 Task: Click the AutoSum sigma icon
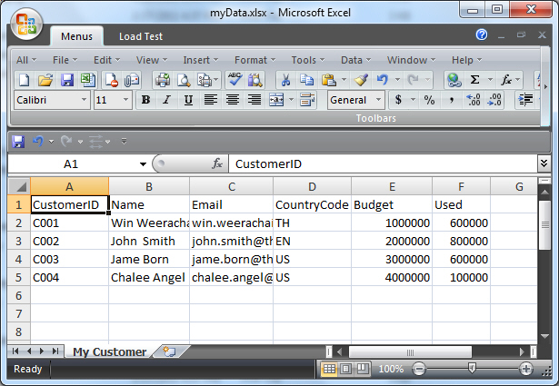[x=474, y=80]
